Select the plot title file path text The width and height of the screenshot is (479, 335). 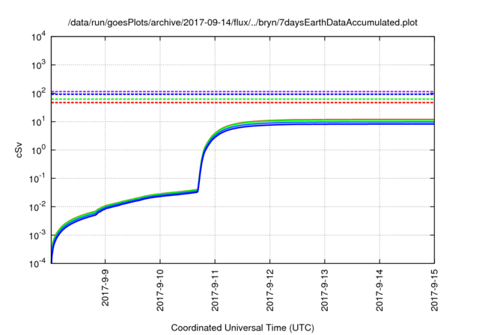click(x=242, y=22)
